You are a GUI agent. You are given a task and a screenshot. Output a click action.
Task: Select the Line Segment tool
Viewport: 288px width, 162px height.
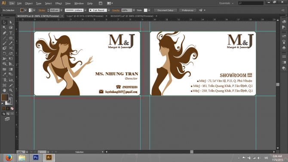tap(4, 38)
